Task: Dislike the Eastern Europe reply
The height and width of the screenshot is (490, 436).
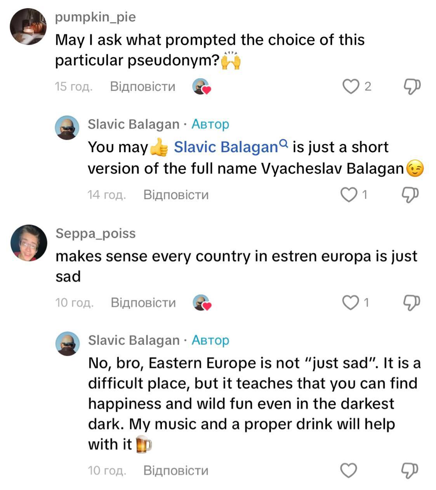Action: pyautogui.click(x=410, y=470)
